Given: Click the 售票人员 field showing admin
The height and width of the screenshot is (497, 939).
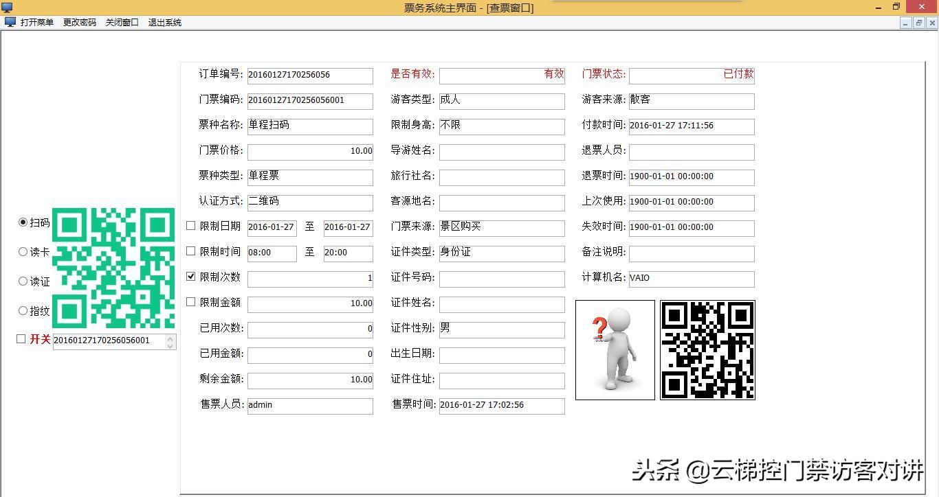Looking at the screenshot, I should pos(310,406).
